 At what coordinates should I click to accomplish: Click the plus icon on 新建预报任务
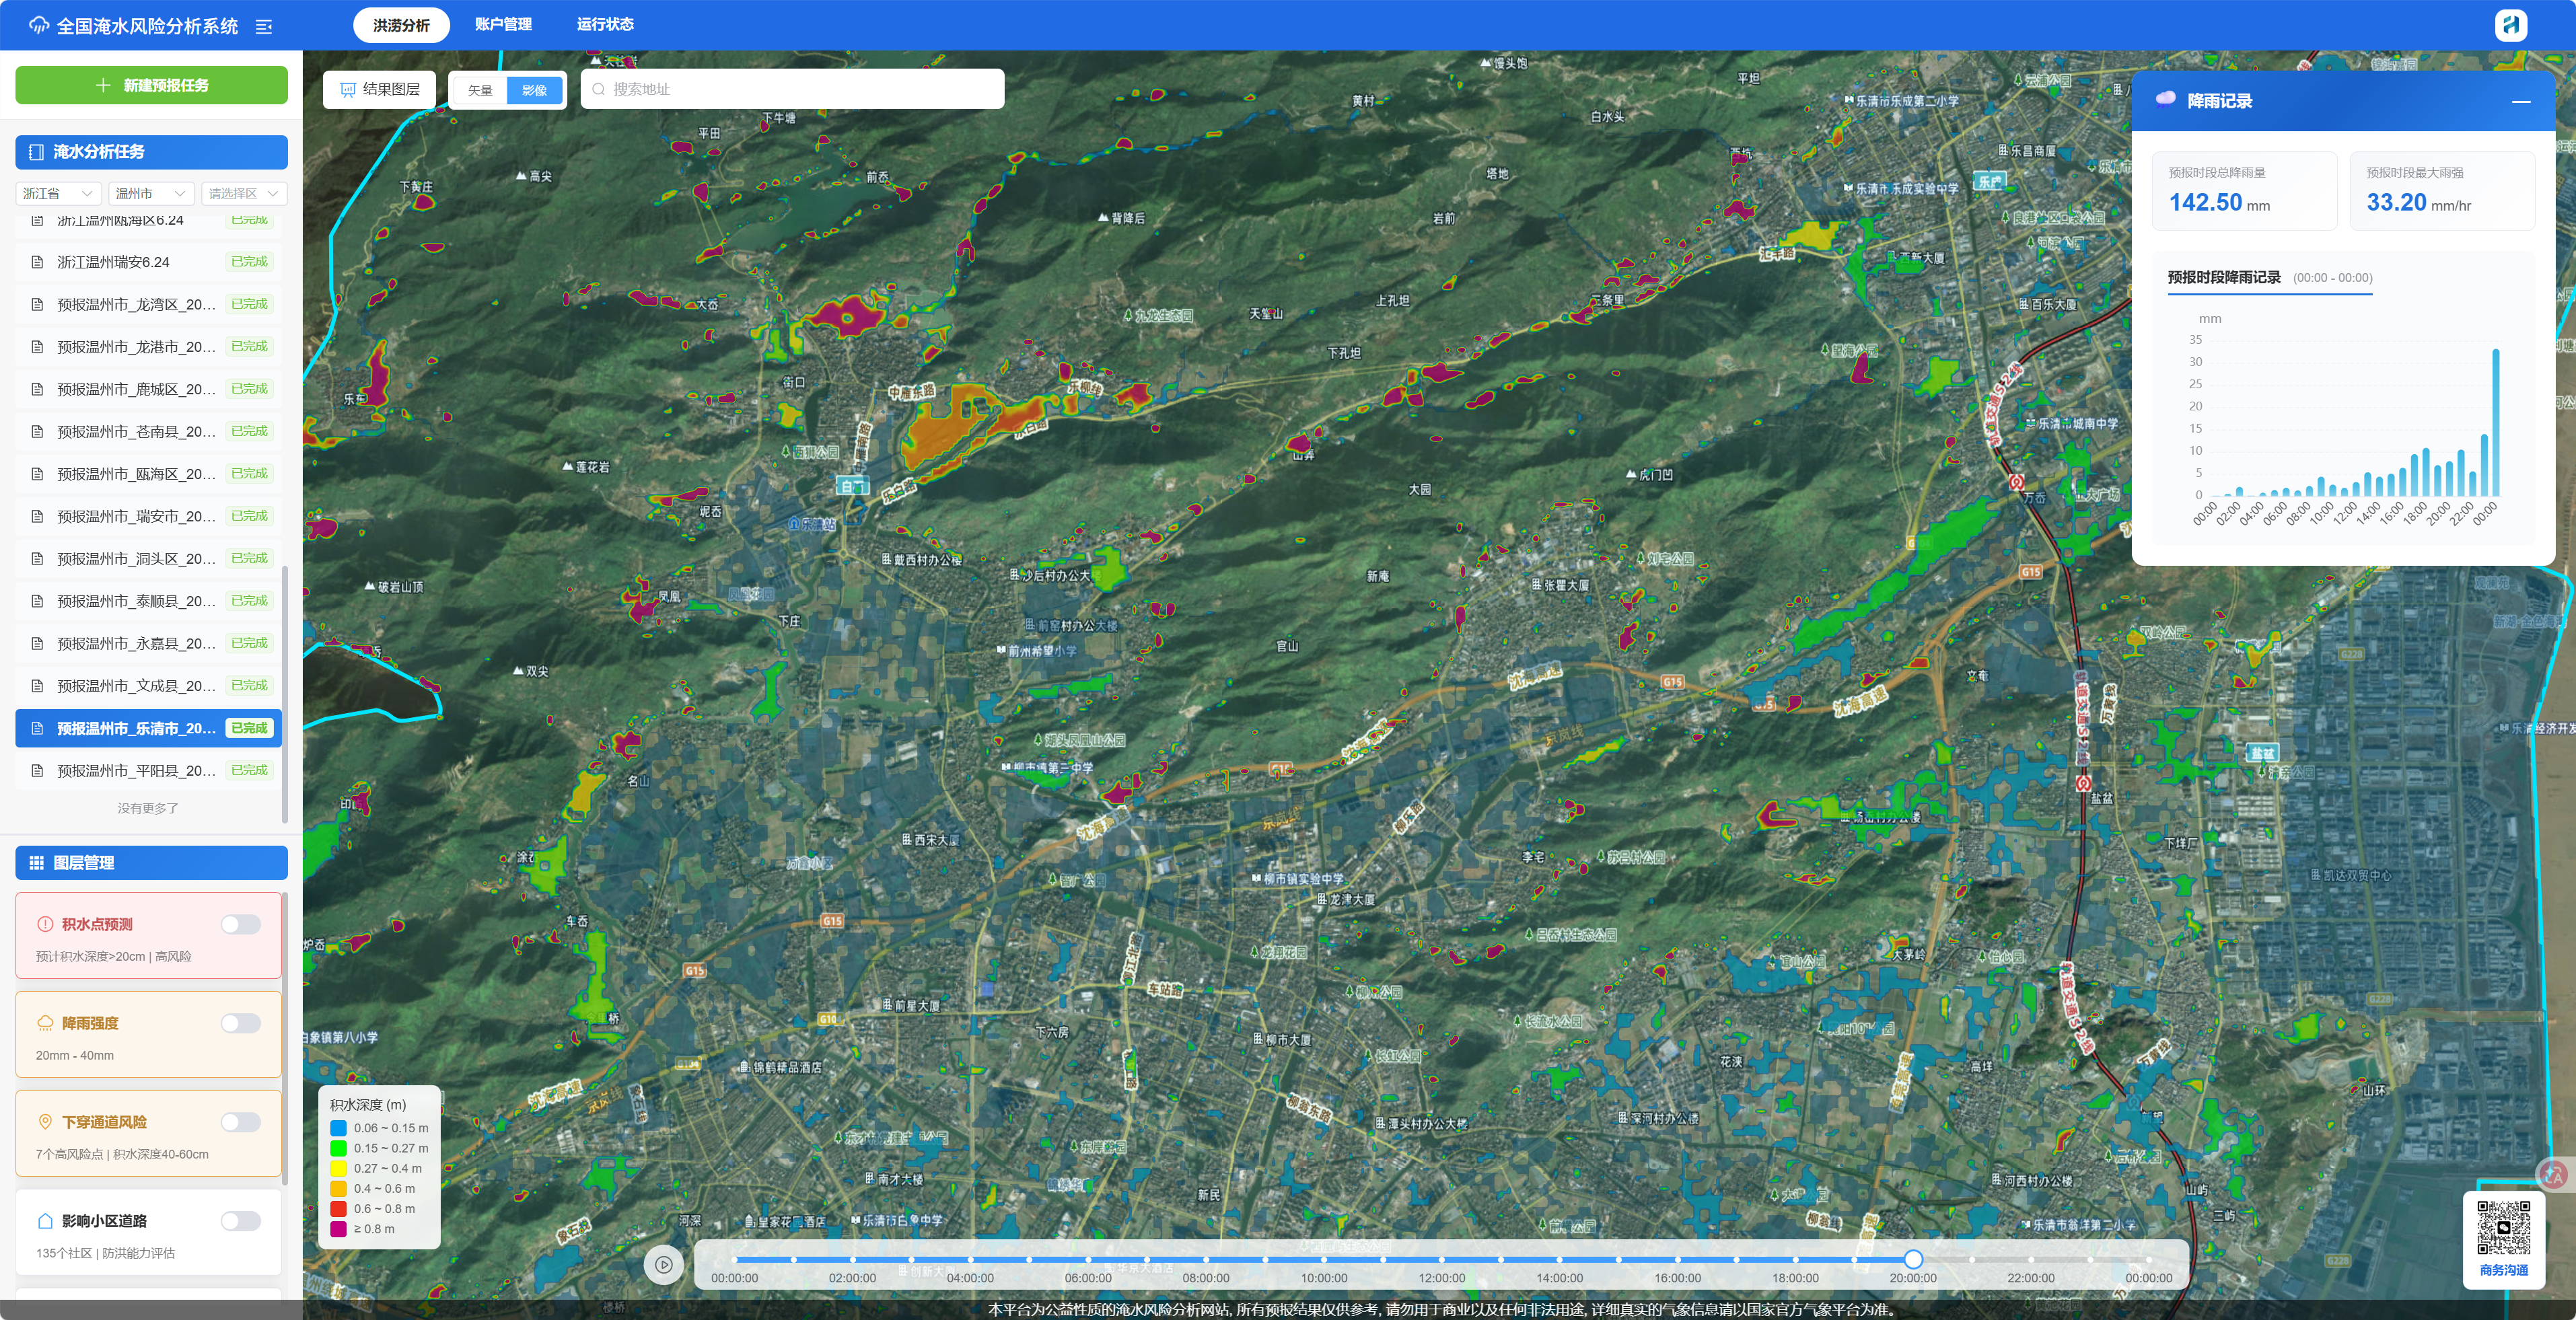103,85
